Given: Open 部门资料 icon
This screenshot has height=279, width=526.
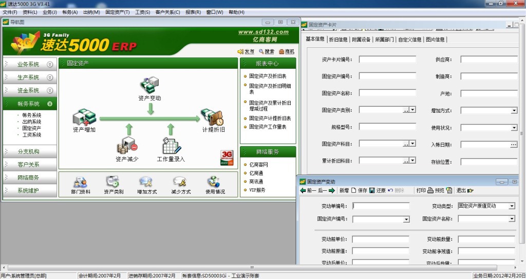Looking at the screenshot, I should (x=81, y=182).
